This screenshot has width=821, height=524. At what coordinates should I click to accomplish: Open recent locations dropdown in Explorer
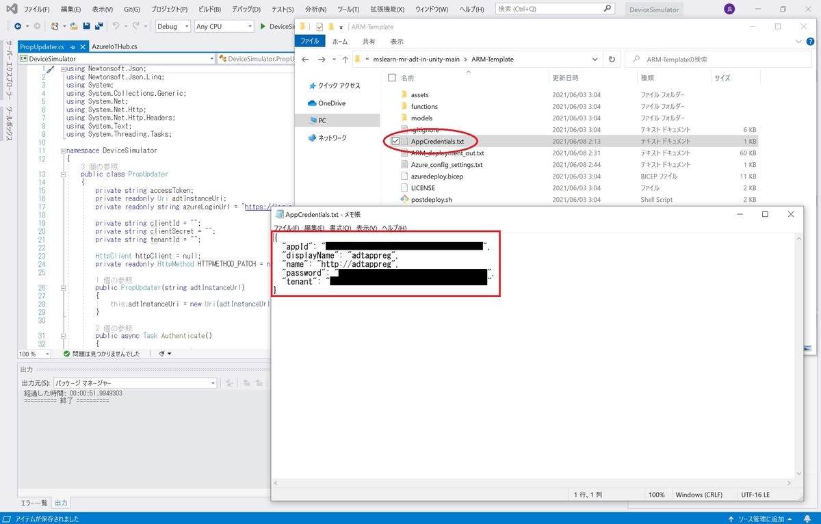click(x=333, y=59)
